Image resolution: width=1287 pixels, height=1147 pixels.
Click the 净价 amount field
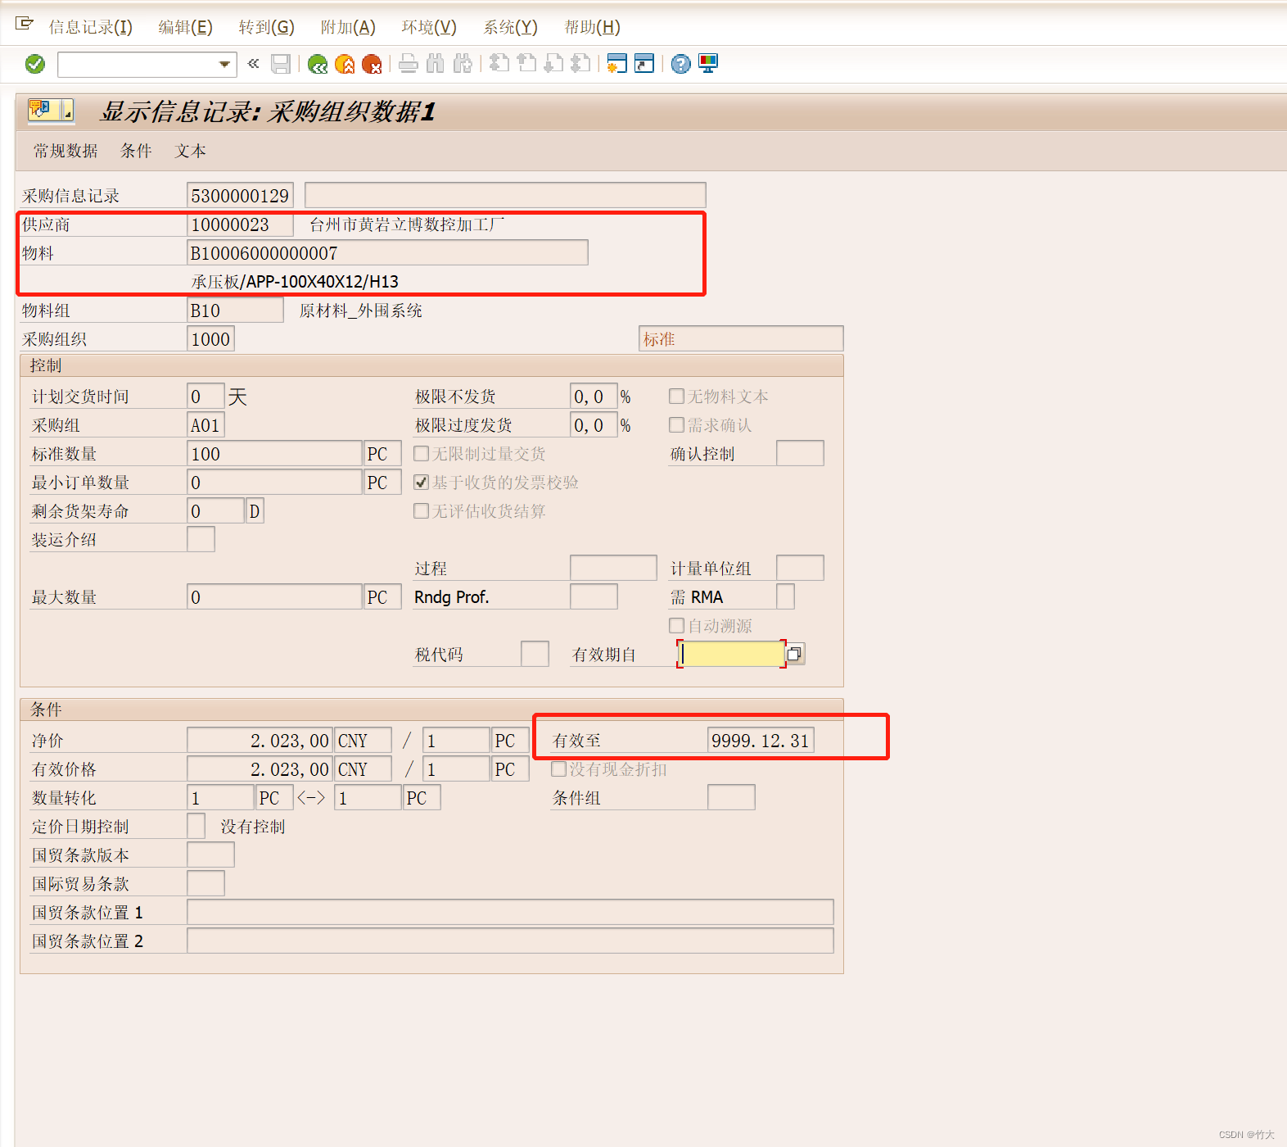[x=260, y=741]
